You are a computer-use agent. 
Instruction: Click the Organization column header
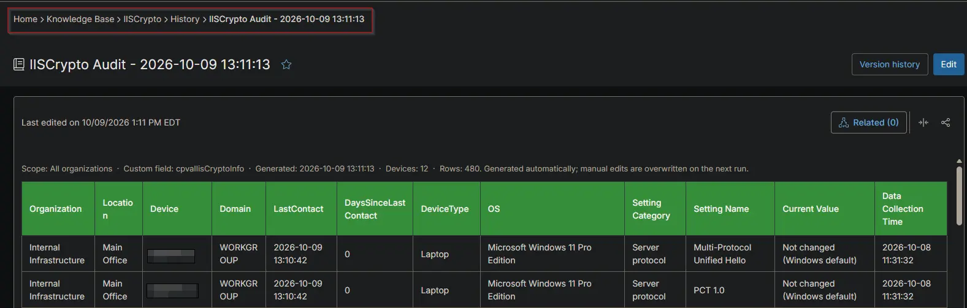tap(58, 209)
